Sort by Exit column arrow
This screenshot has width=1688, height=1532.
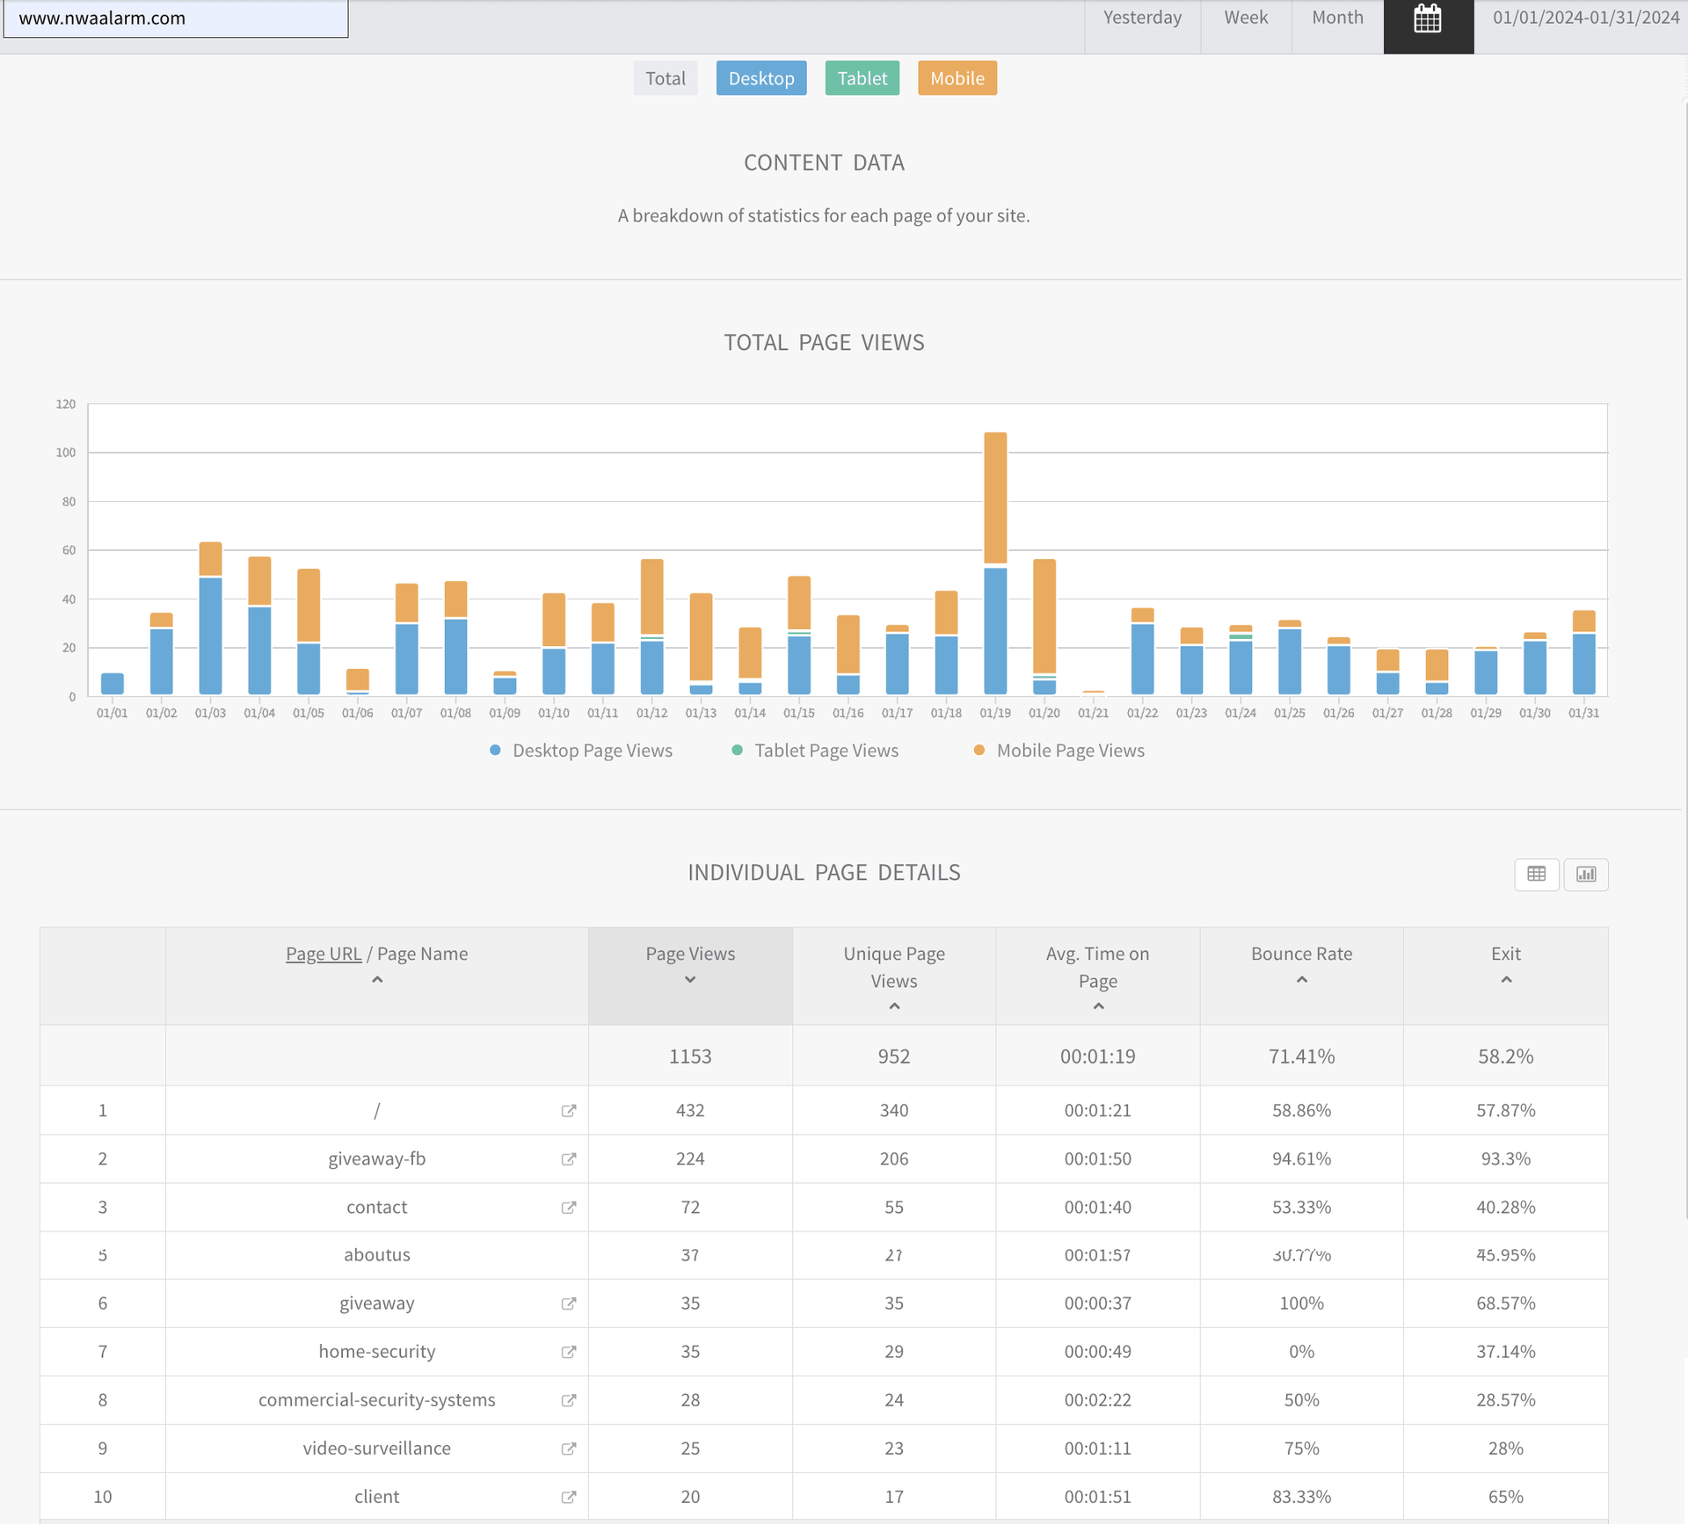coord(1505,980)
